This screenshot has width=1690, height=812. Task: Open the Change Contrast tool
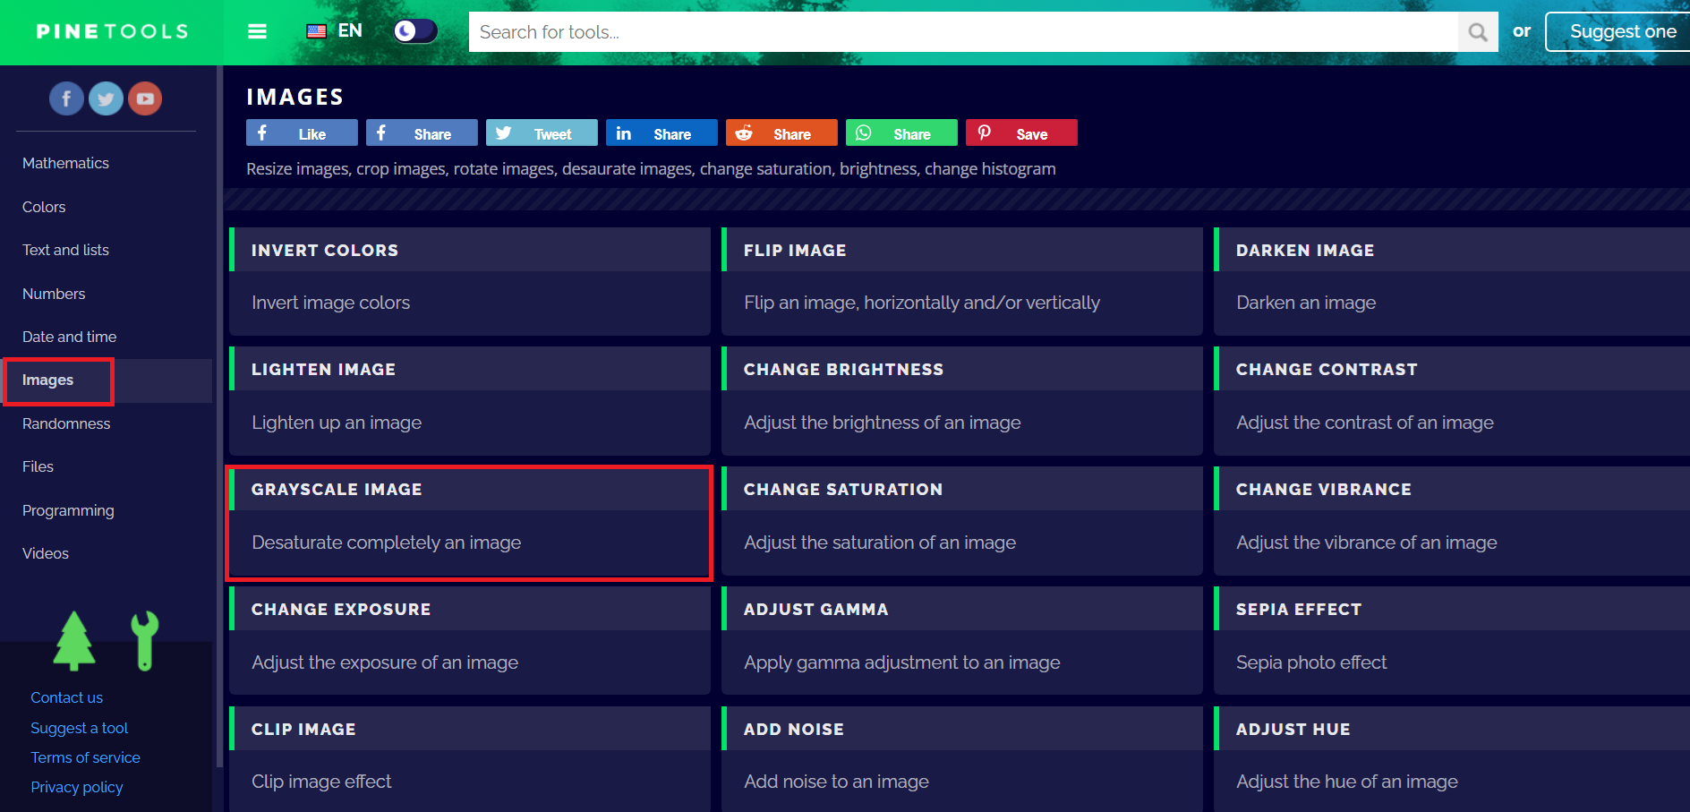1452,401
